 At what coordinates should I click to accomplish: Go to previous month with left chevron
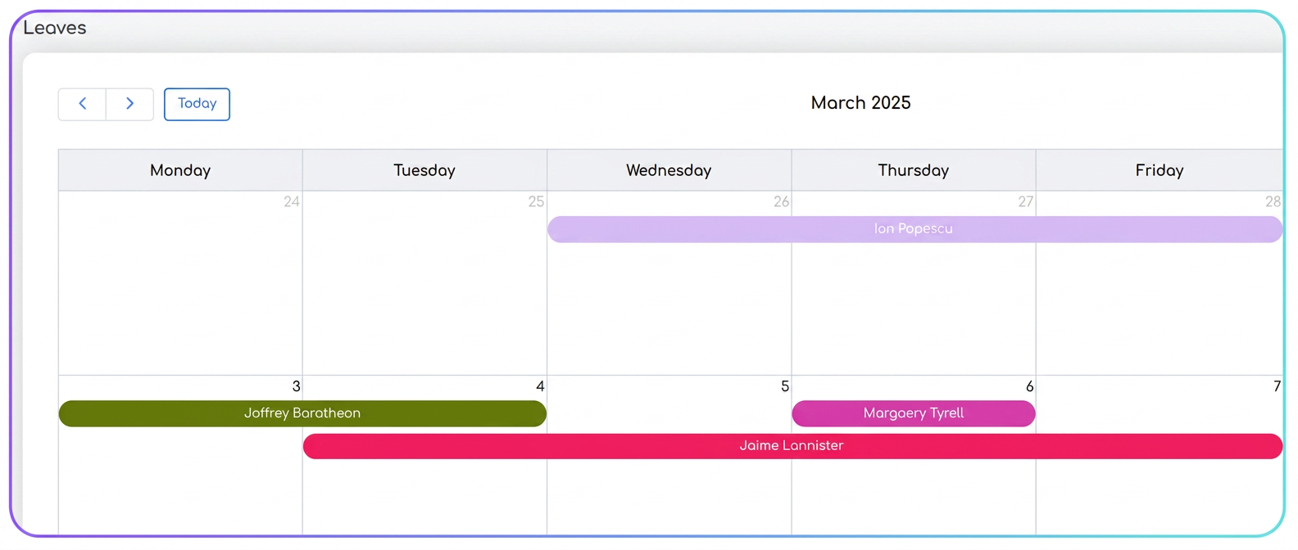[82, 104]
